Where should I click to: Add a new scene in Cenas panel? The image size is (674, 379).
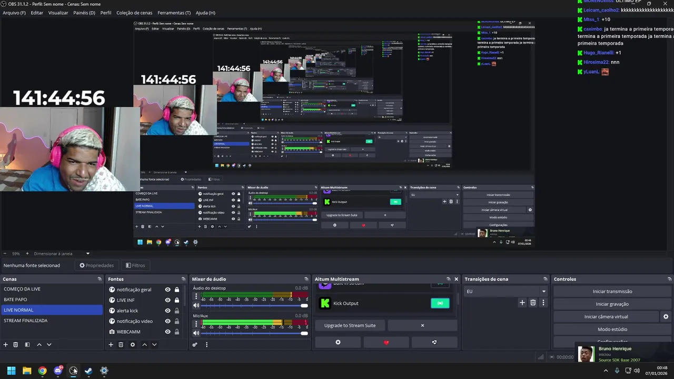(x=5, y=345)
